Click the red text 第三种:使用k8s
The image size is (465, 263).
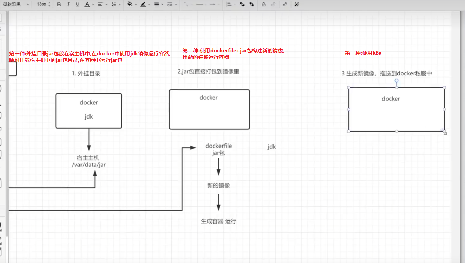[x=363, y=53]
